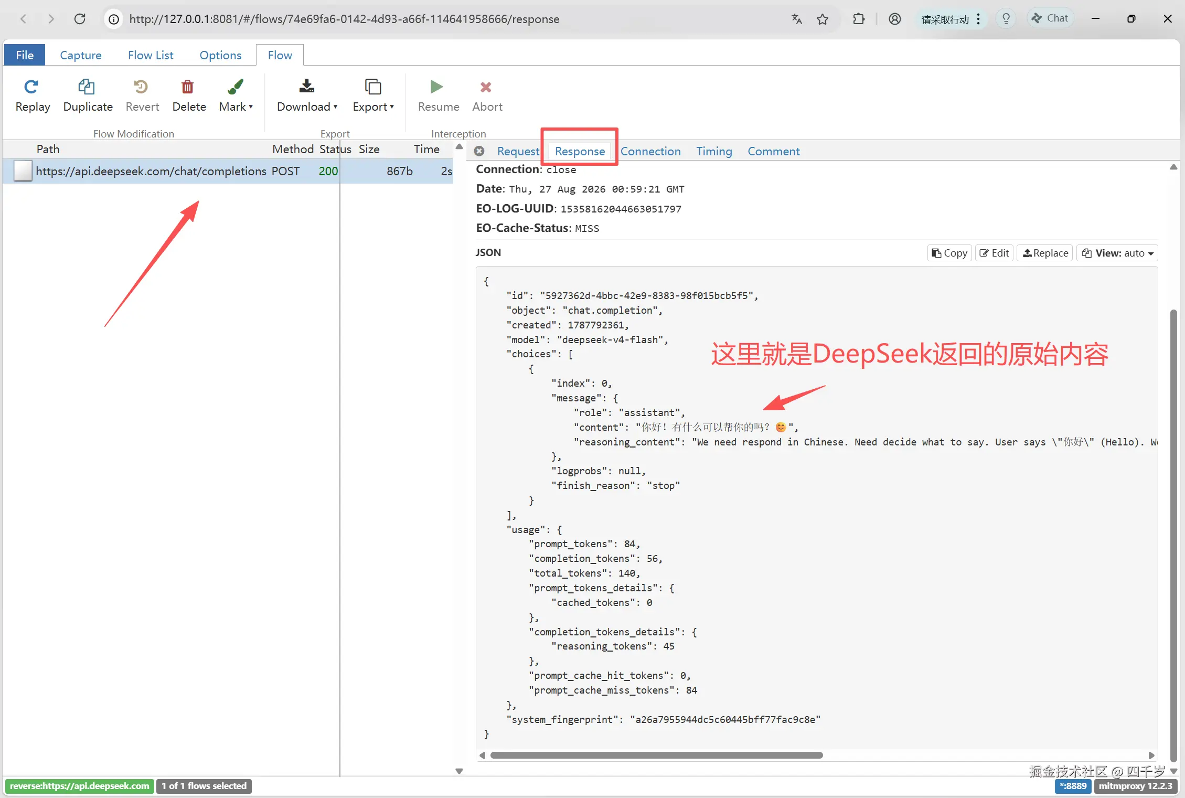Screen dimensions: 1185x798
Task: Switch to the Flow List tab
Action: [x=151, y=55]
